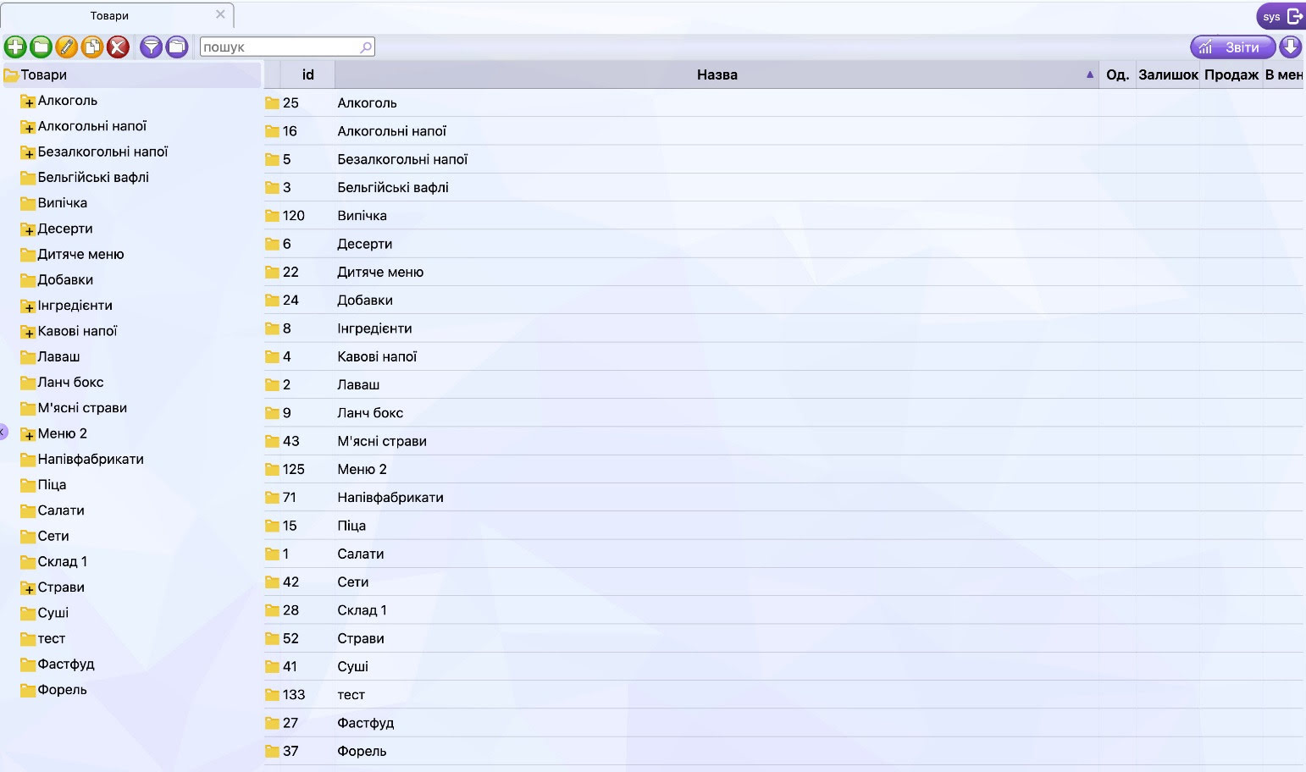Expand Алкоголь folder in the tree

(x=28, y=102)
